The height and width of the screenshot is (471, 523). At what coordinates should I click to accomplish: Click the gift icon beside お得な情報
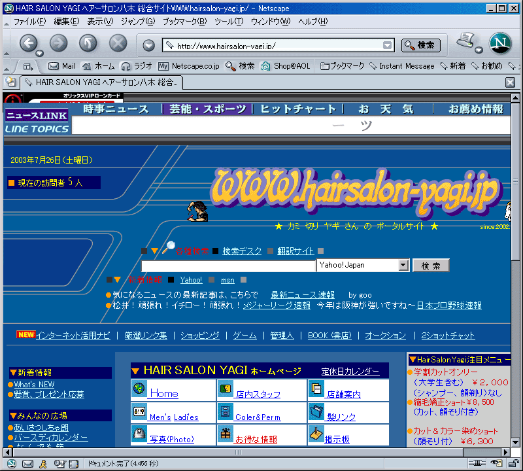click(x=226, y=433)
